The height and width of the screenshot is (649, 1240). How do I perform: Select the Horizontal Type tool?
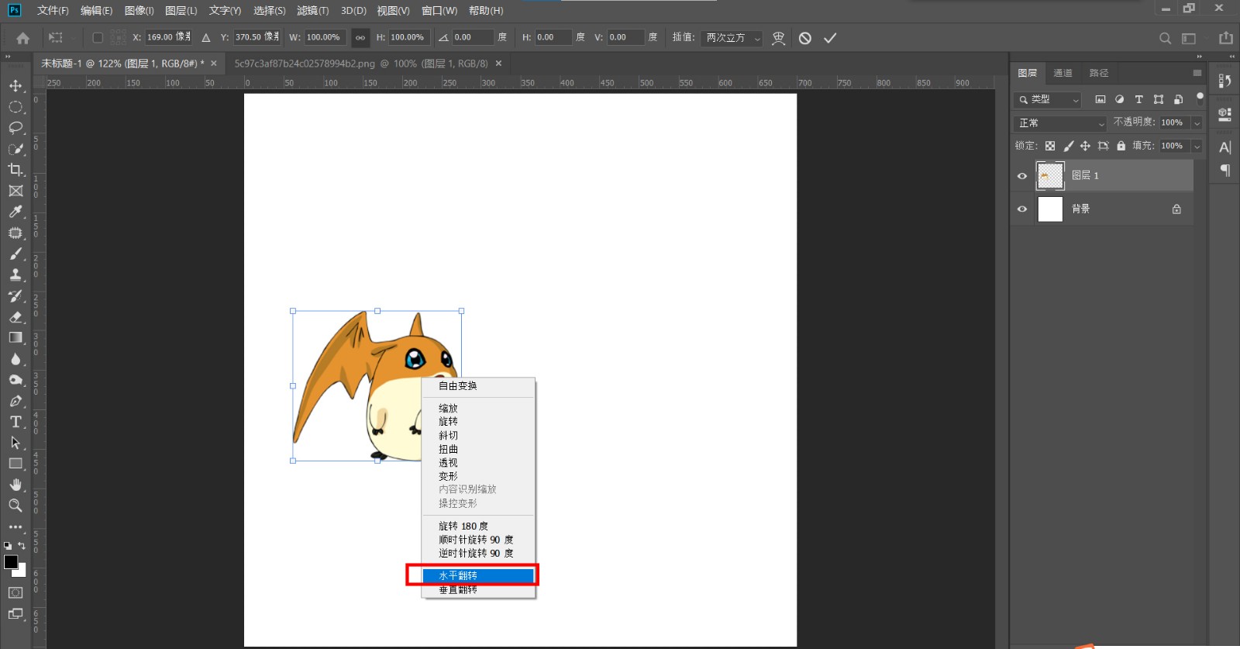click(15, 422)
